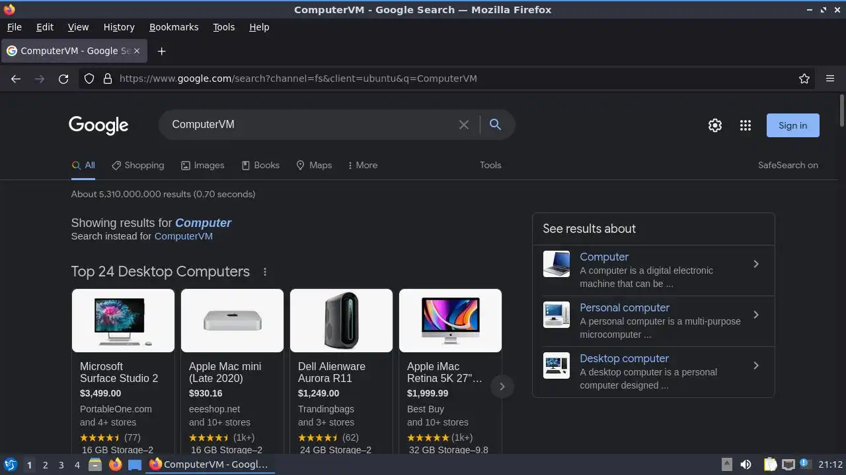Open the update notifier tray icon

(x=804, y=464)
